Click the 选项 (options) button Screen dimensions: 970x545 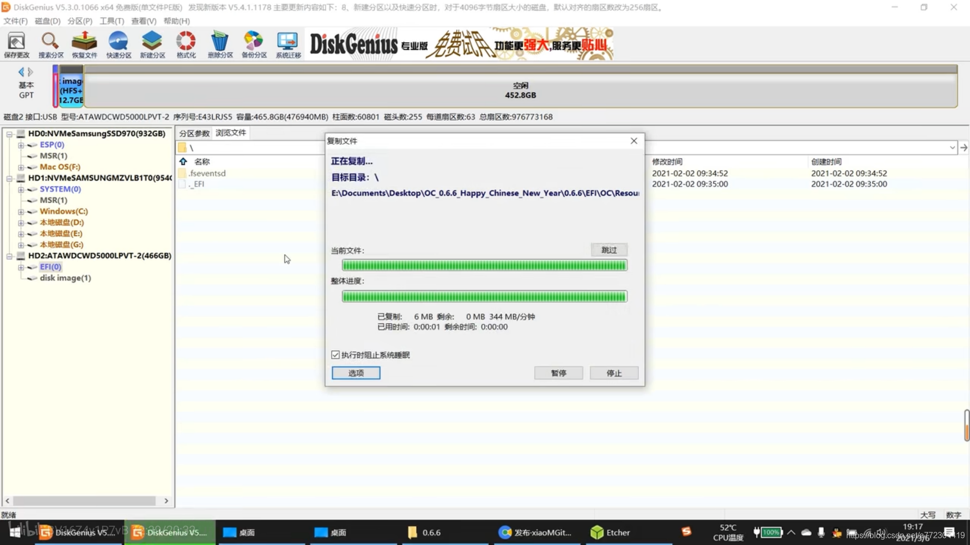pos(356,373)
